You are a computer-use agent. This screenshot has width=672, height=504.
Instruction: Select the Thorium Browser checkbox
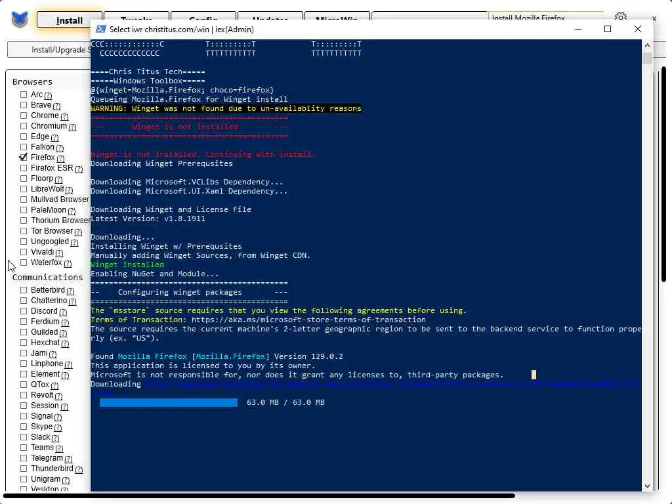[24, 220]
